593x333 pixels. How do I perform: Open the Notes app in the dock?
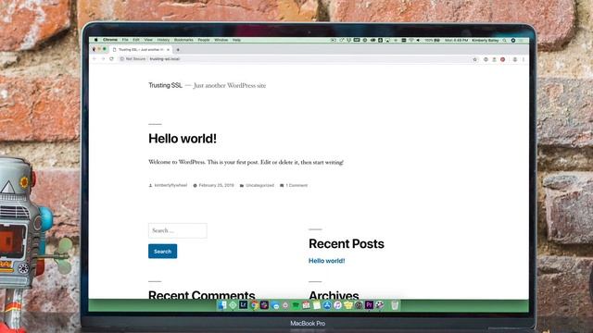317,305
